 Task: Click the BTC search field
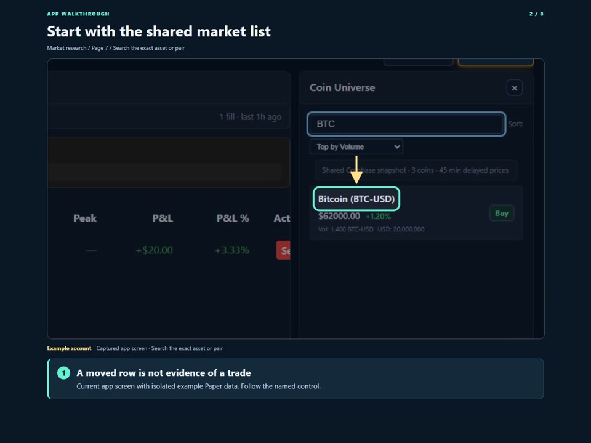(406, 124)
